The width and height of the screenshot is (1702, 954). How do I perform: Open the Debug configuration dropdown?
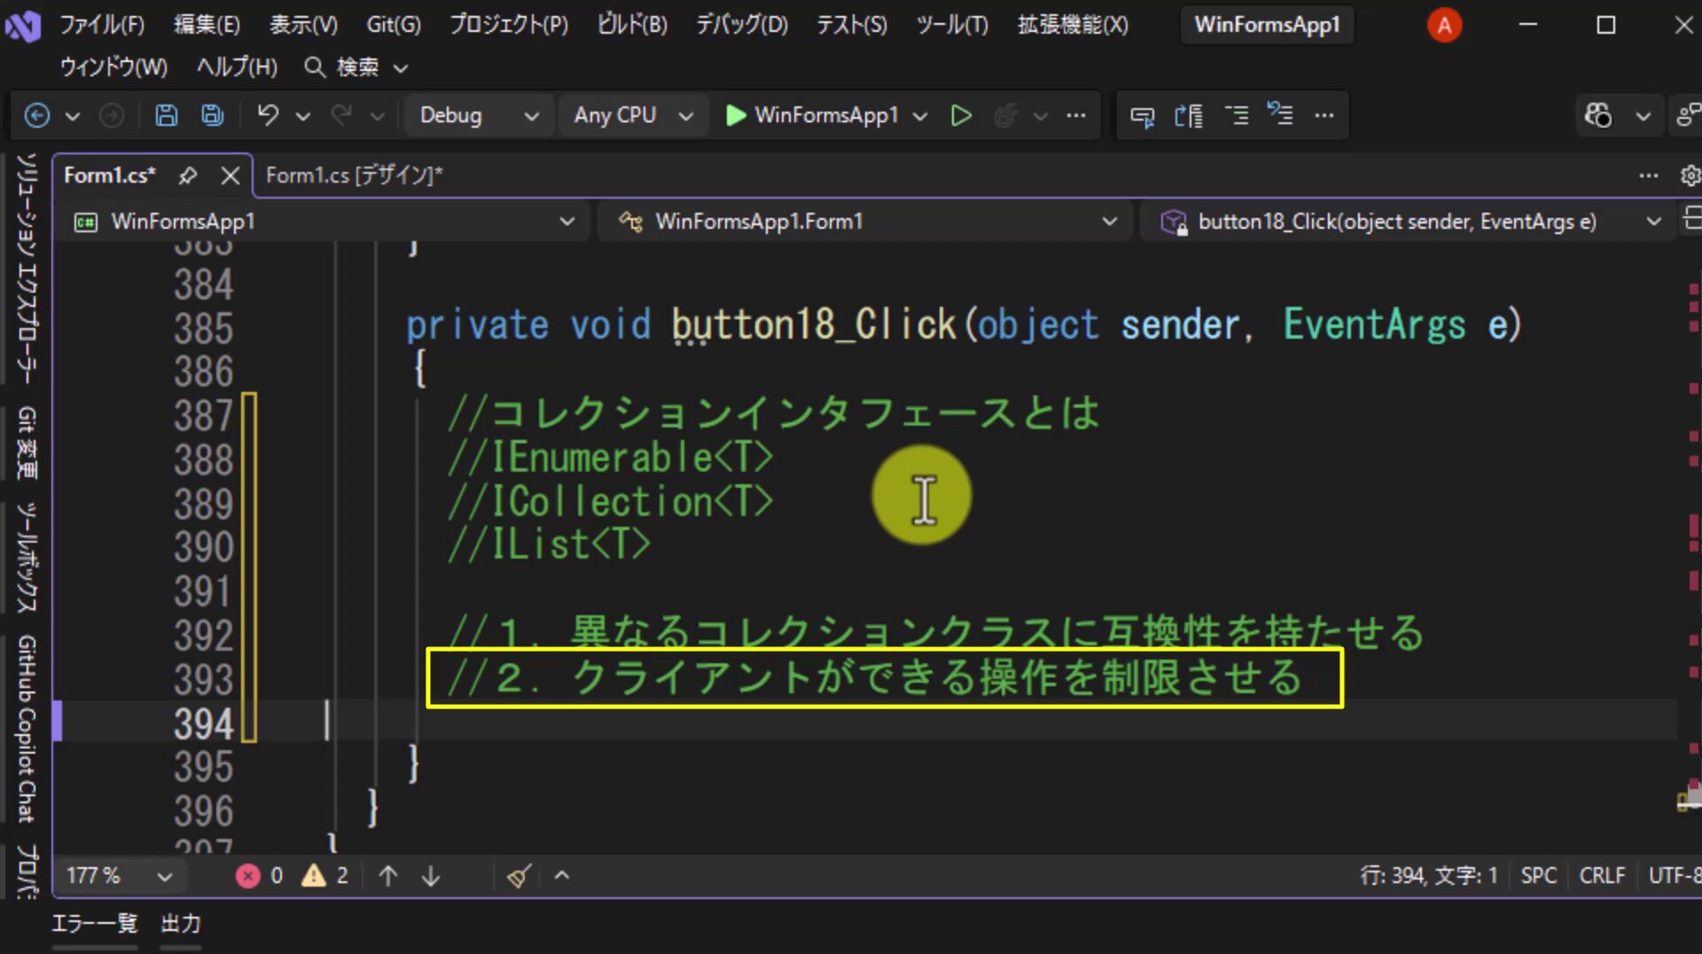tap(479, 115)
